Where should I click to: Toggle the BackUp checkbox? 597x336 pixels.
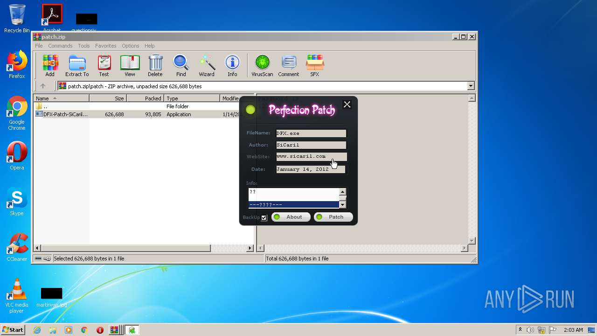tap(264, 217)
